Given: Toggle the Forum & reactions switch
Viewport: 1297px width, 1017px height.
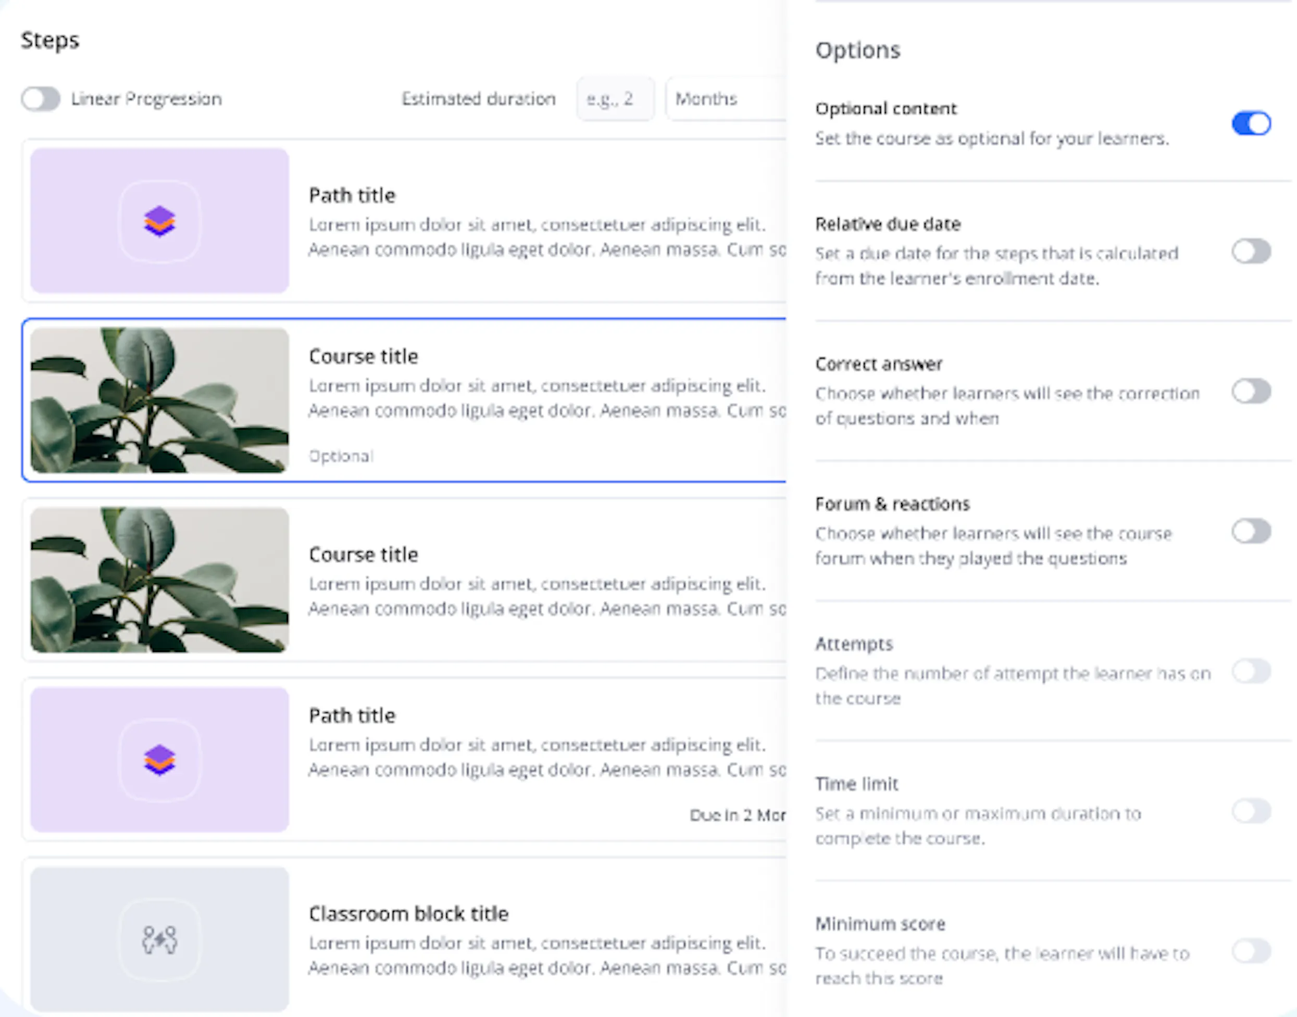Looking at the screenshot, I should click(1251, 531).
